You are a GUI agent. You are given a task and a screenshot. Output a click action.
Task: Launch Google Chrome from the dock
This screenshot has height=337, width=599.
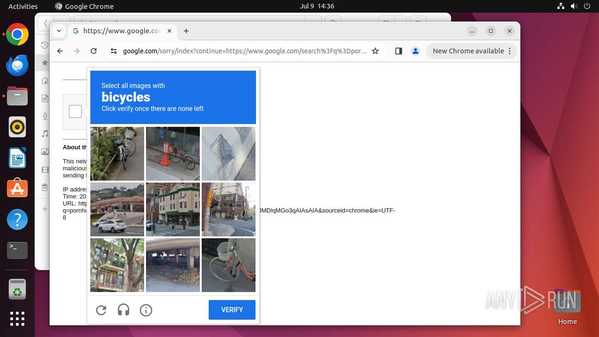17,35
